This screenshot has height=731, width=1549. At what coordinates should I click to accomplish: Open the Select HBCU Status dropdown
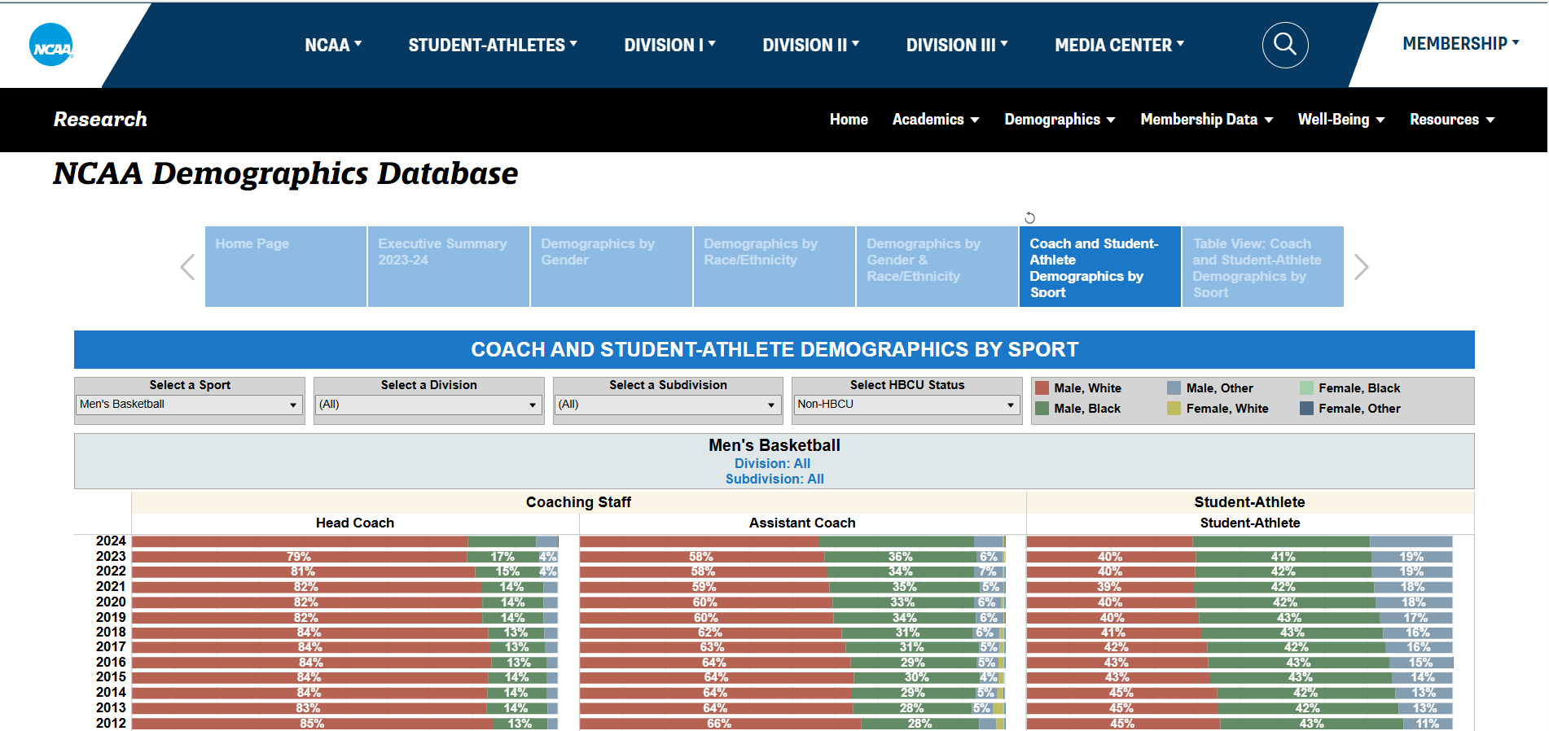(907, 405)
